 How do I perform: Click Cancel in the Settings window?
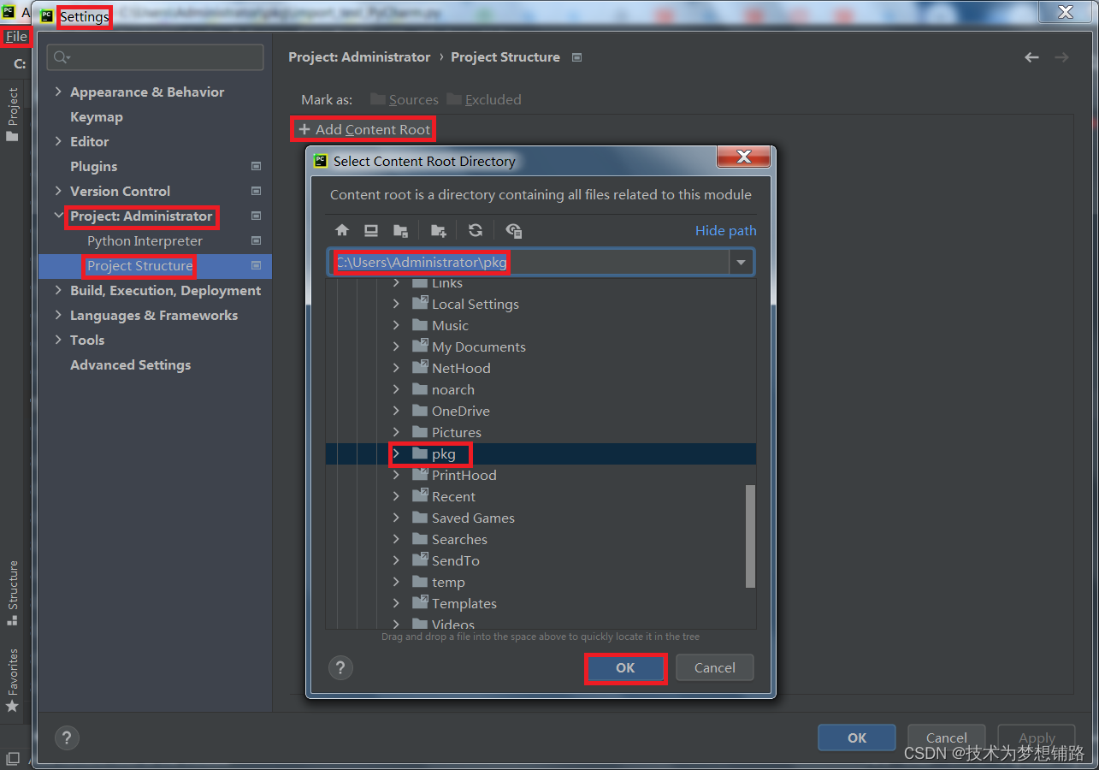coord(947,737)
